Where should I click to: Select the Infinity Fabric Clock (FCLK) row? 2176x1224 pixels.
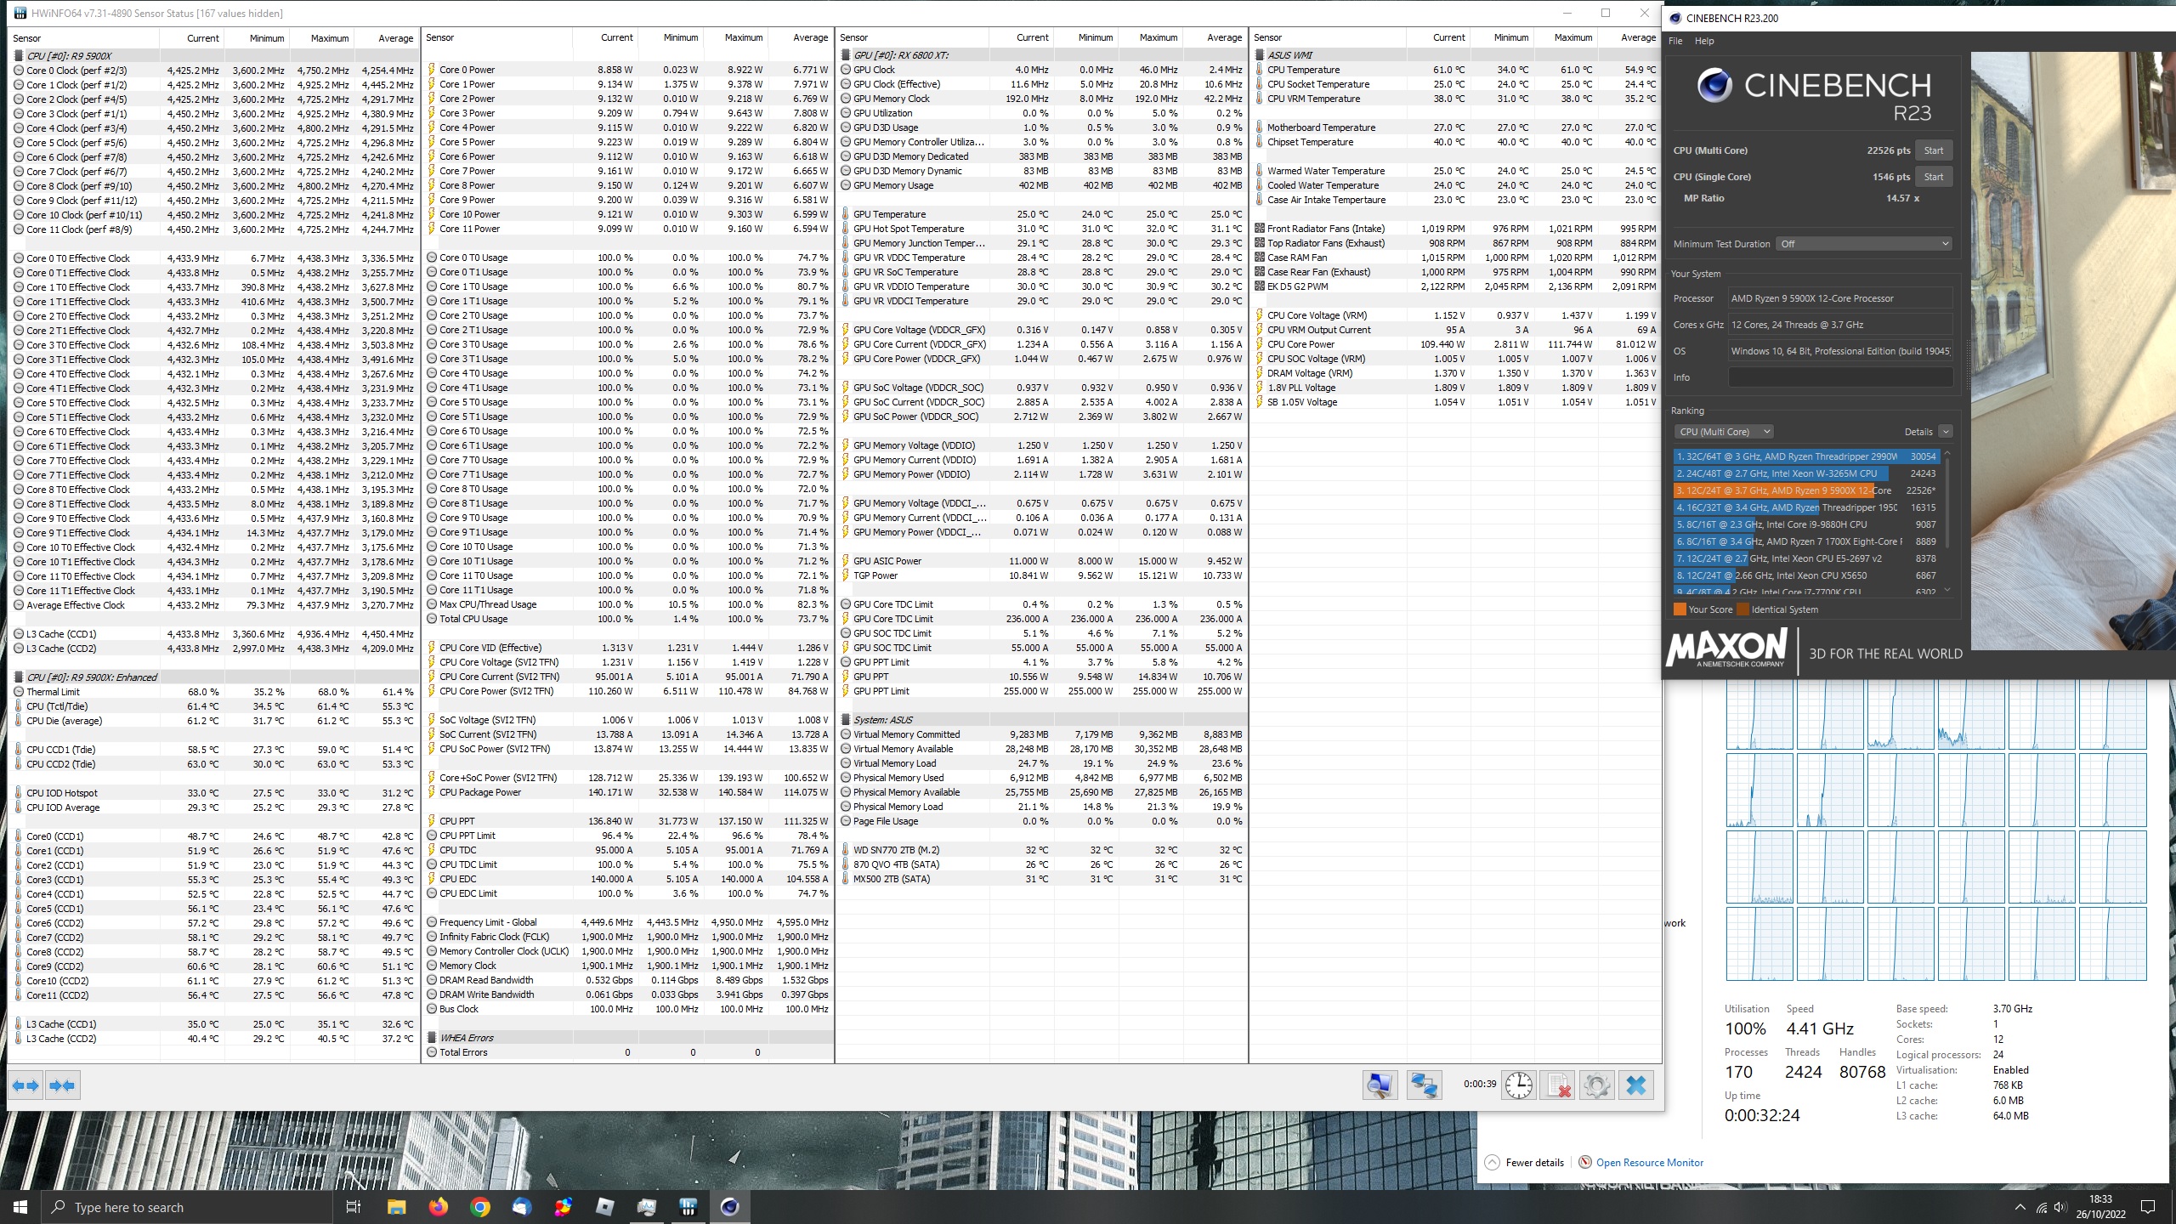[x=628, y=937]
